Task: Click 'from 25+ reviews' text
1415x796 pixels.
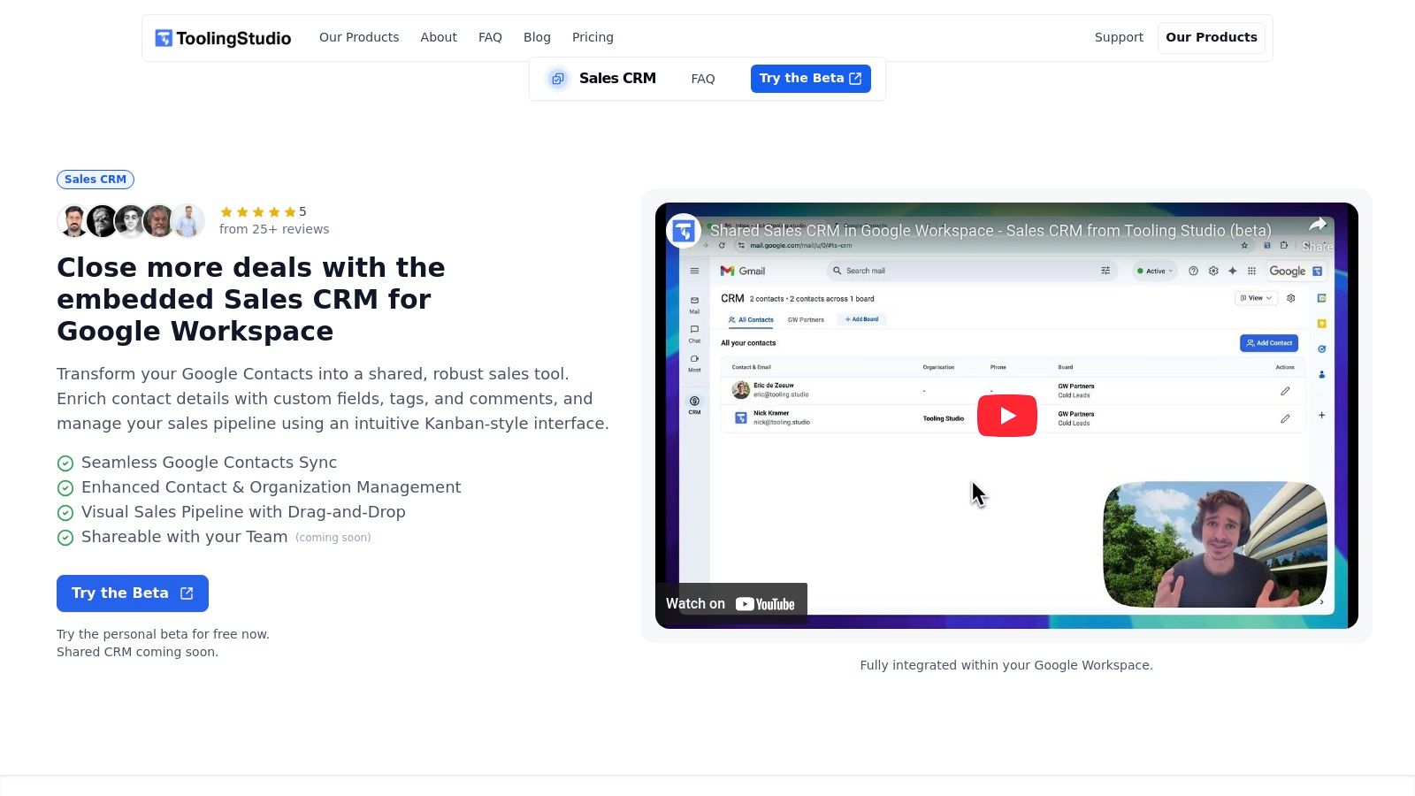Action: [x=274, y=229]
